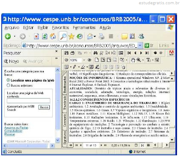Click the search text input field
This screenshot has height=157, width=180.
point(29,101)
